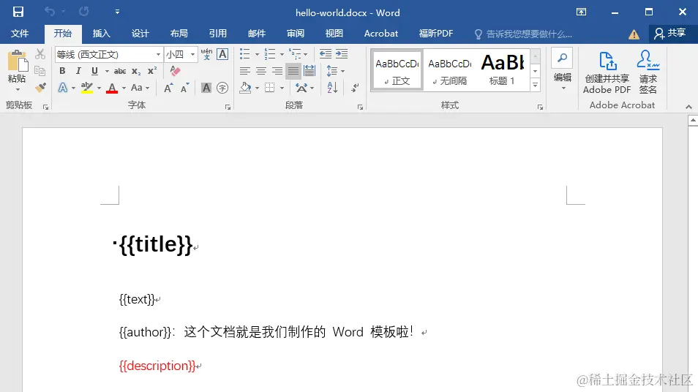Image resolution: width=698 pixels, height=392 pixels.
Task: Open the 编辑 find menu
Action: click(562, 70)
